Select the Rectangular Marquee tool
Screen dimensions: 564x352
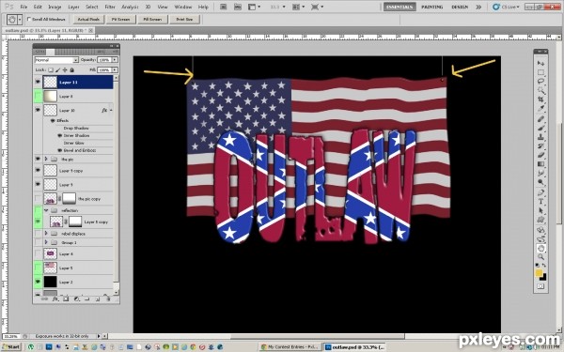[540, 72]
